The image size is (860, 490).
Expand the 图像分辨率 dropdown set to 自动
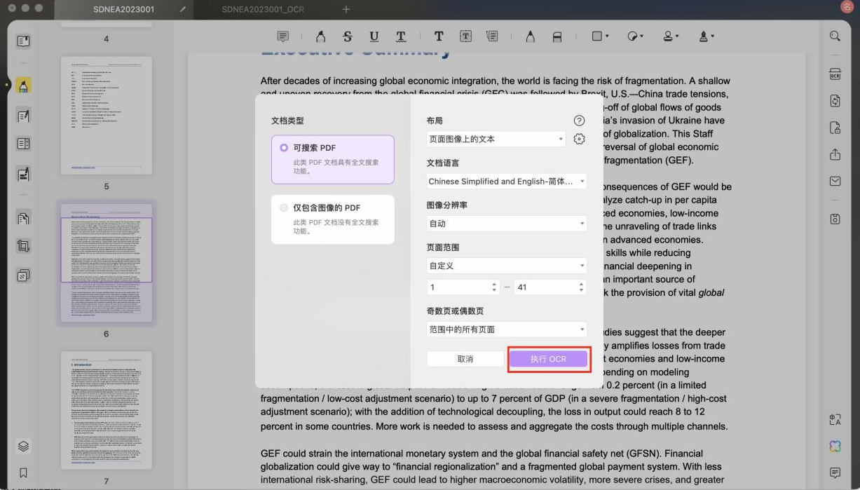click(x=506, y=224)
